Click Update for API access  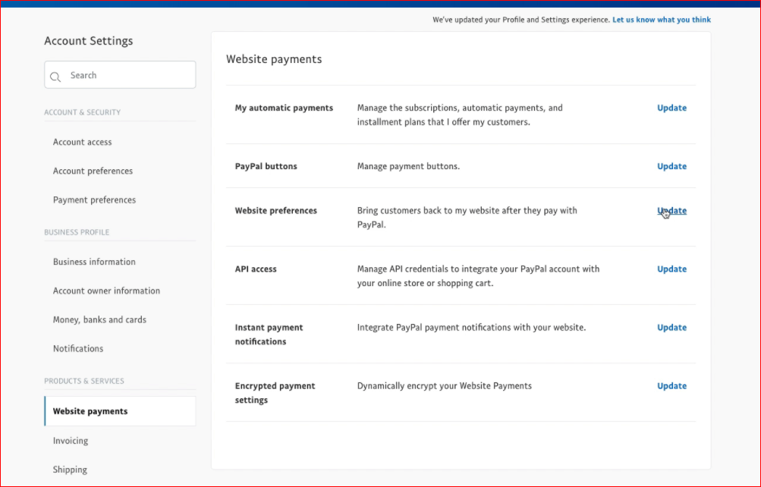click(671, 269)
